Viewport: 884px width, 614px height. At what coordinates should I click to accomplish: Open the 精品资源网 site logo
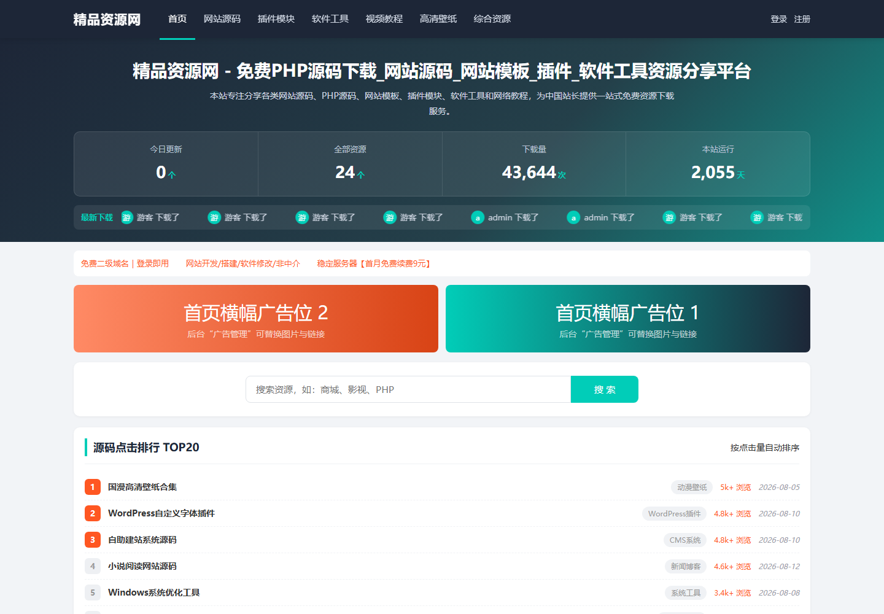[107, 20]
